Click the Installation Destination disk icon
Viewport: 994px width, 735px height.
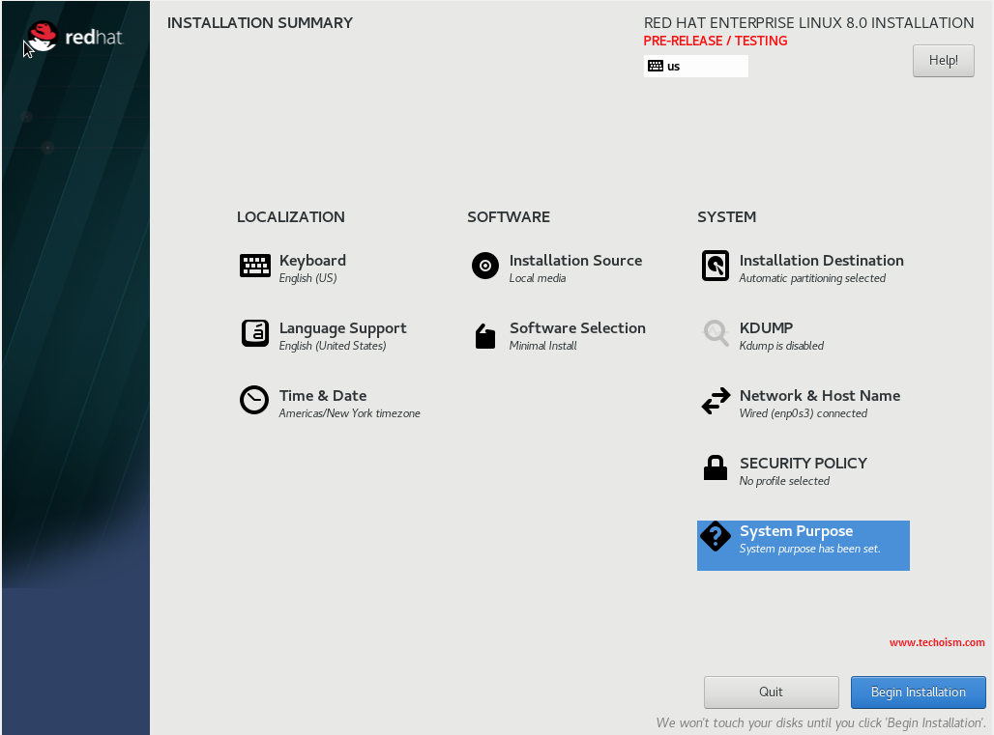tap(716, 266)
